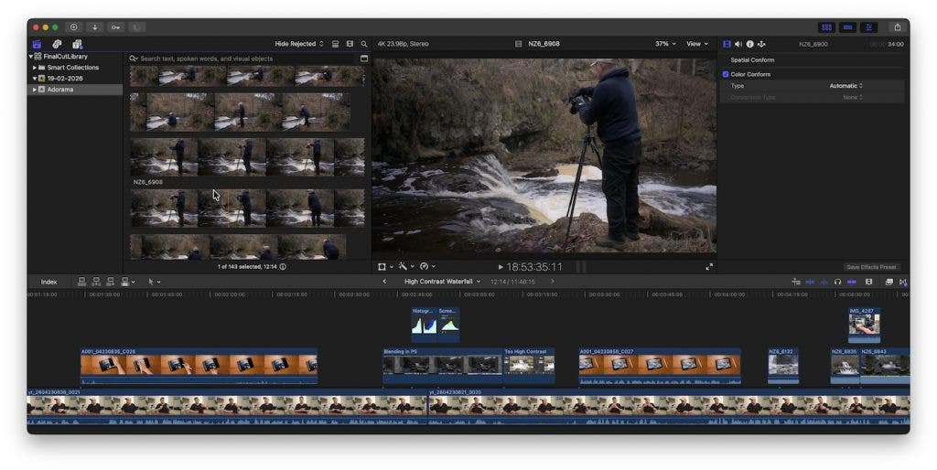937x470 pixels.
Task: Show the Effects browser
Action: click(x=889, y=282)
